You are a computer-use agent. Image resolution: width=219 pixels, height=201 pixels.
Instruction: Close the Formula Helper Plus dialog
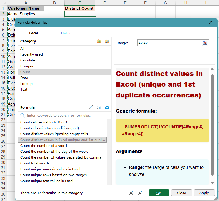211,22
